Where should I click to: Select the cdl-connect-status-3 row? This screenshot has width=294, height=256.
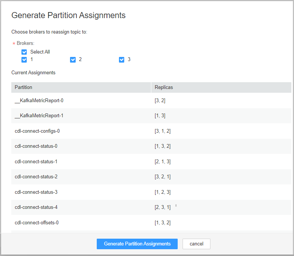(x=151, y=192)
